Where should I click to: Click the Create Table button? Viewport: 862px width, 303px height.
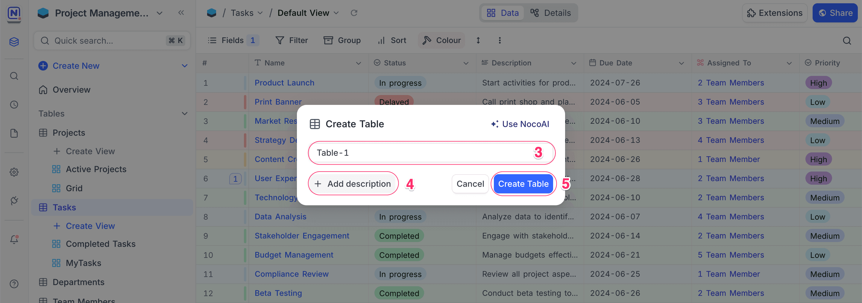[523, 184]
